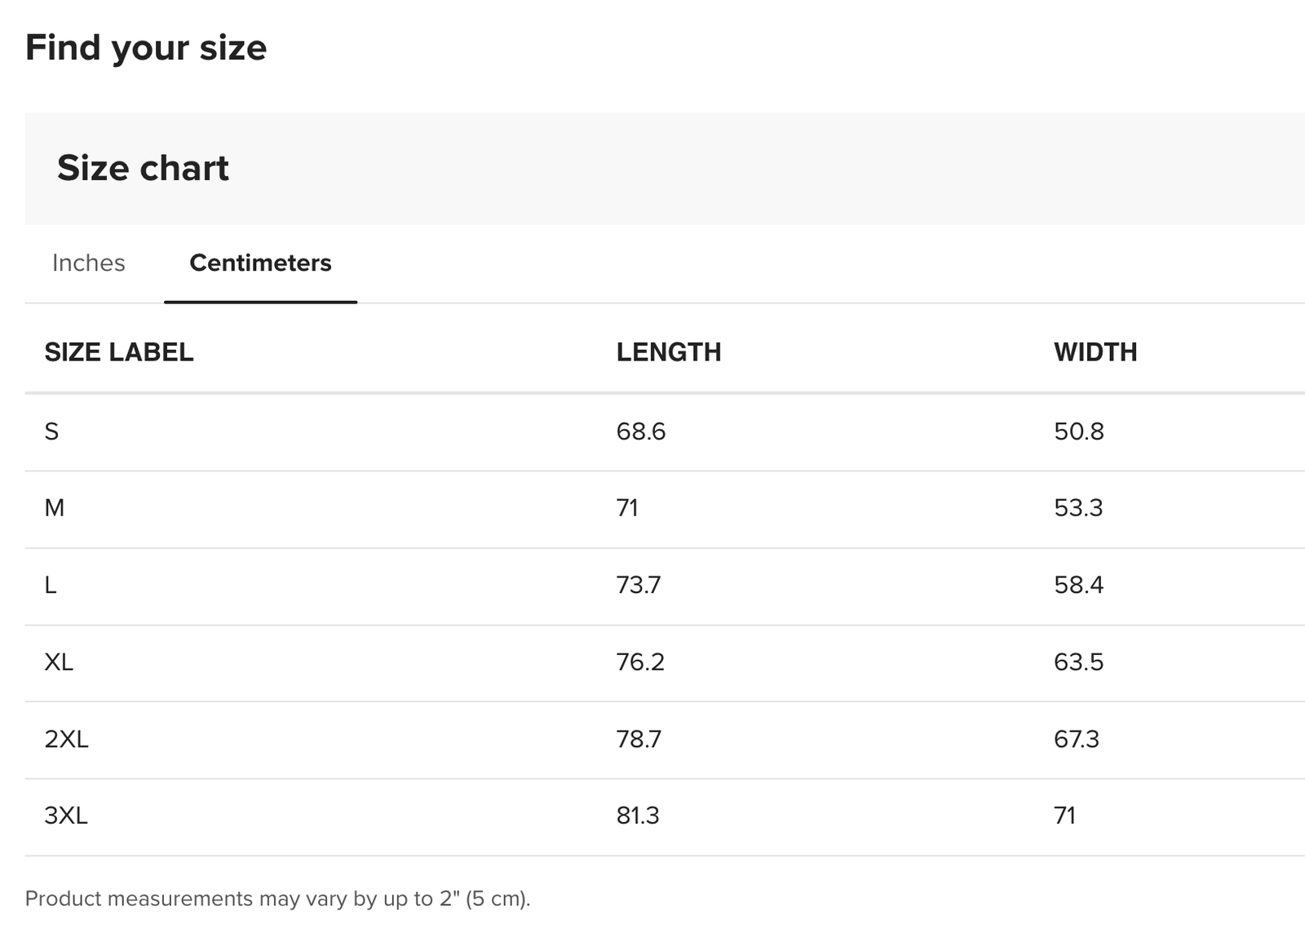Click the M size label cell

tap(54, 508)
